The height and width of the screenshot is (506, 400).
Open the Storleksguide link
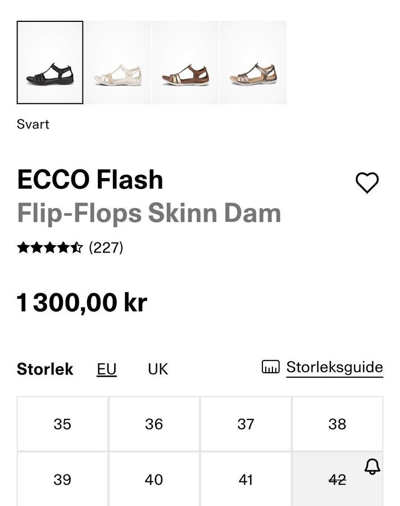tap(334, 367)
